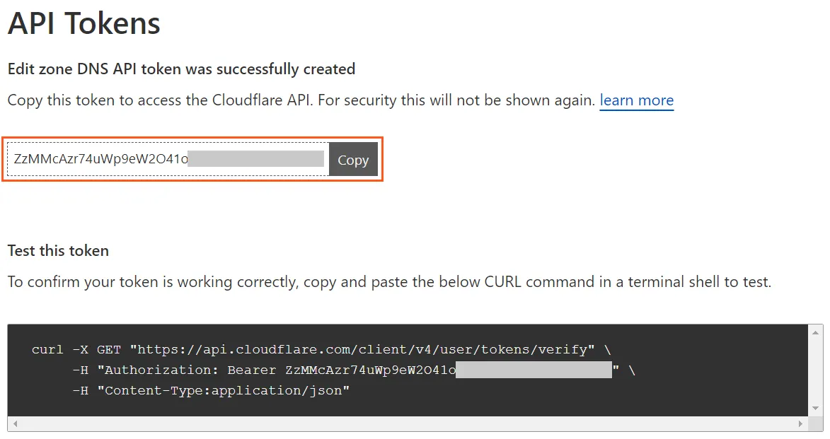Open the 'learn more' link
The image size is (830, 439).
(636, 100)
